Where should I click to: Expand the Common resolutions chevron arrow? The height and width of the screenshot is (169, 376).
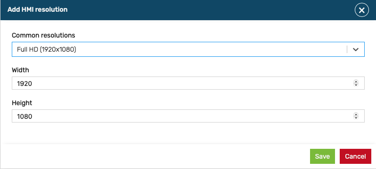(356, 49)
